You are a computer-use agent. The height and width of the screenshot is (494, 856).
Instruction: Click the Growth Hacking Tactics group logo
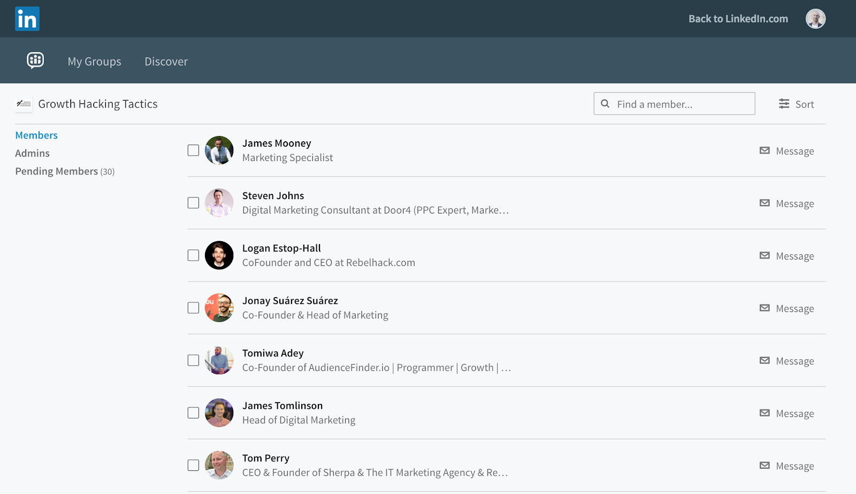[24, 104]
